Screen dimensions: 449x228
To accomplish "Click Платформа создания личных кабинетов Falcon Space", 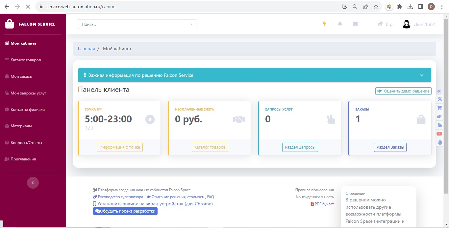I will tap(142, 190).
